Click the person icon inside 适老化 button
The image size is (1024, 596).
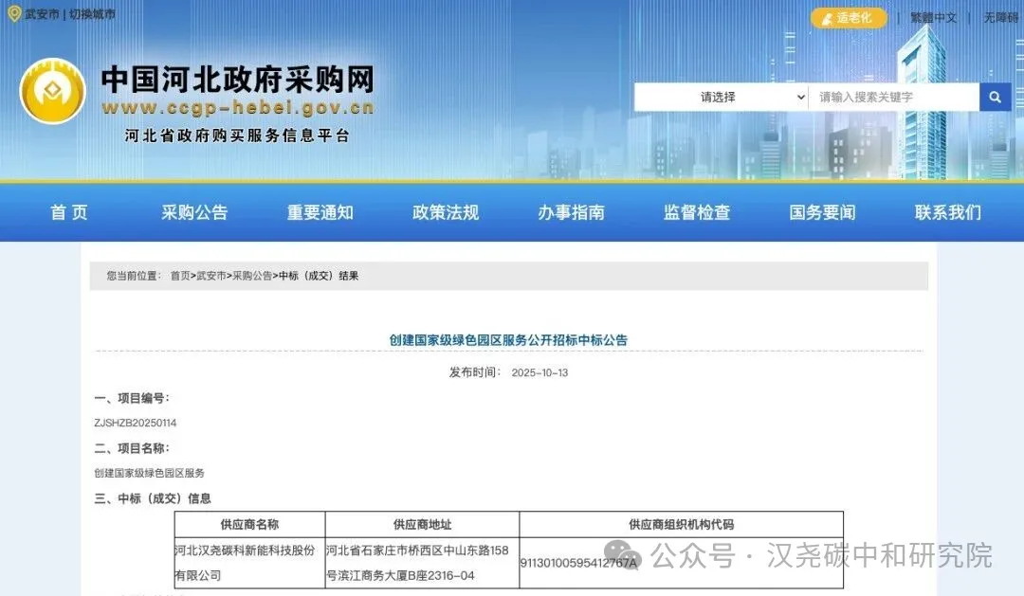pyautogui.click(x=826, y=18)
